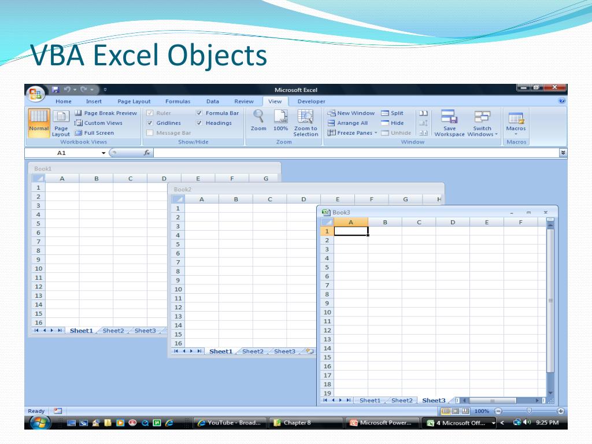Expand the Macros dropdown arrow
The width and height of the screenshot is (592, 444).
516,134
